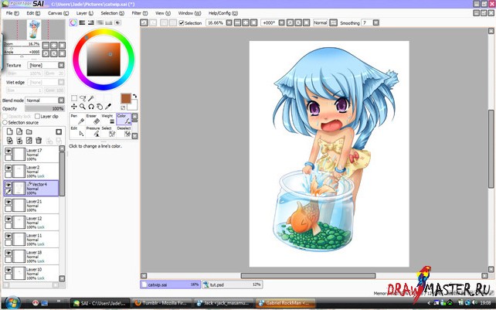
Task: Choose the vector Deselect tool
Action: (x=124, y=131)
